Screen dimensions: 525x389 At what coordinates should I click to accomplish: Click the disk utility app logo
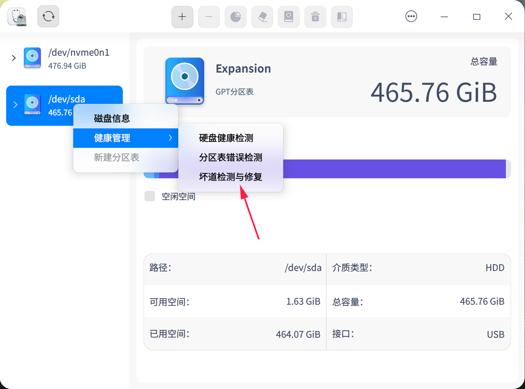17,17
